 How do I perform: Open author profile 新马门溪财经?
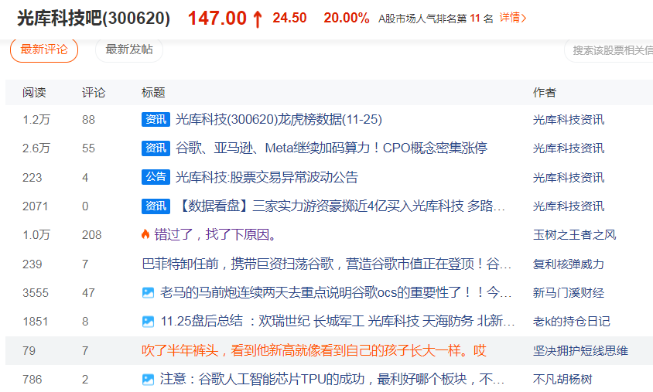(569, 293)
